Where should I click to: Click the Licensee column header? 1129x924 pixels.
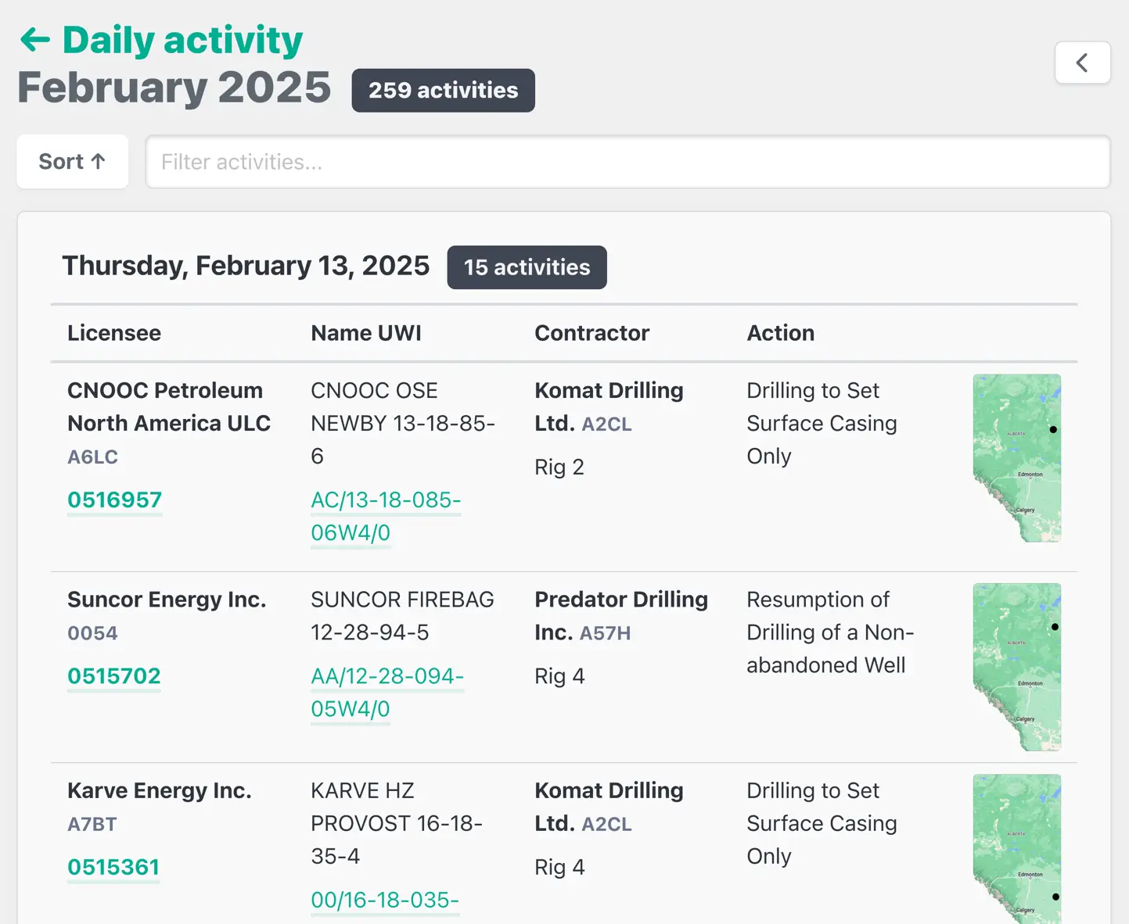[114, 333]
